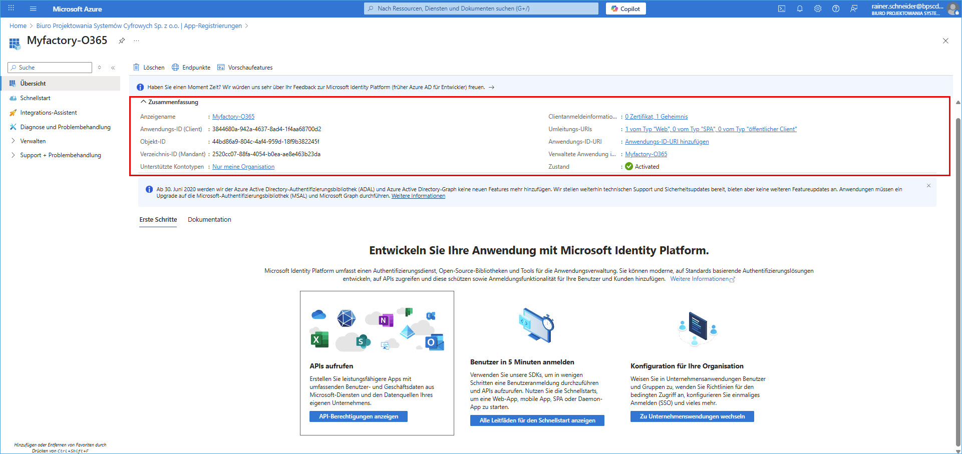This screenshot has height=454, width=962.
Task: Click Zu Unternehmensanwendungen wechseln
Action: click(x=692, y=416)
